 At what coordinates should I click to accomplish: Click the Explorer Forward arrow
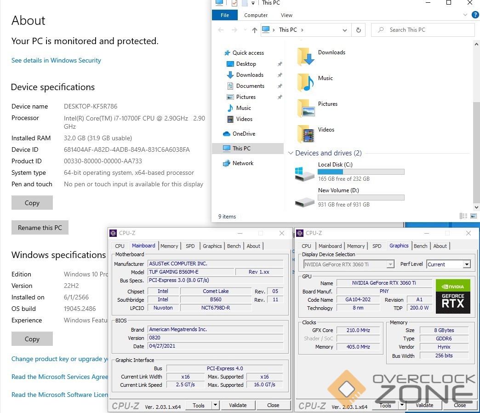click(234, 30)
